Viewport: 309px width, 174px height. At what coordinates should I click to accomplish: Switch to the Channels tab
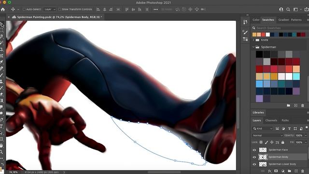pyautogui.click(x=271, y=120)
